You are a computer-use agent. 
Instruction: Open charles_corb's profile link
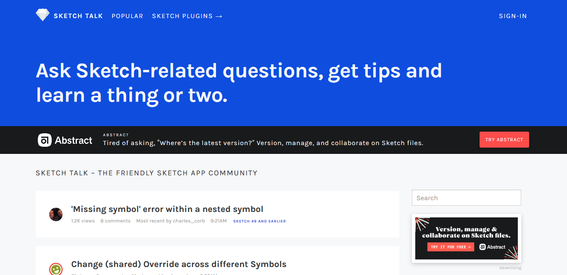189,221
